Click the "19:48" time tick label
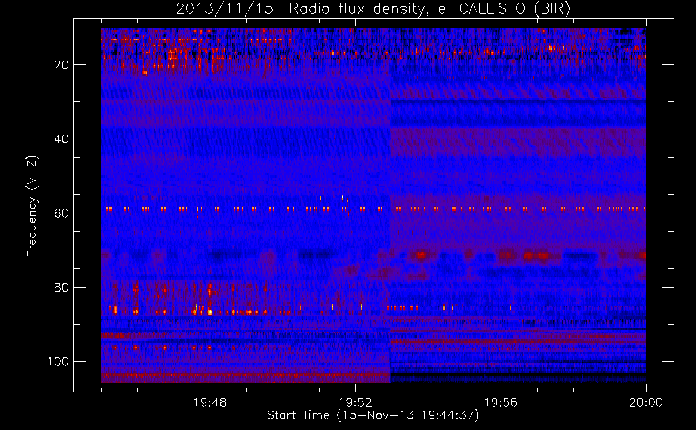 click(x=210, y=403)
